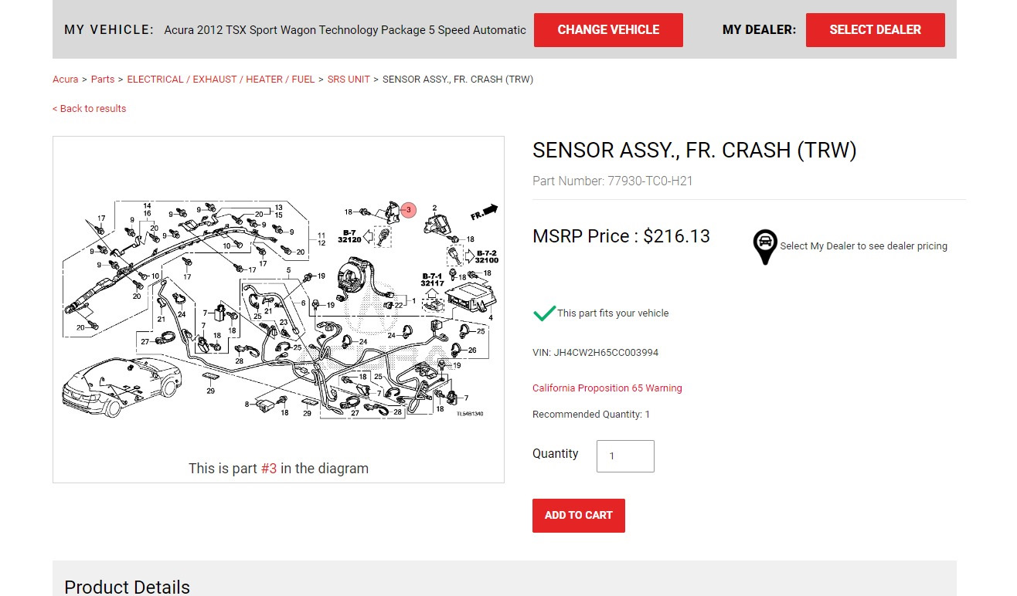Click the VIN number text
The image size is (1017, 596).
(x=595, y=353)
